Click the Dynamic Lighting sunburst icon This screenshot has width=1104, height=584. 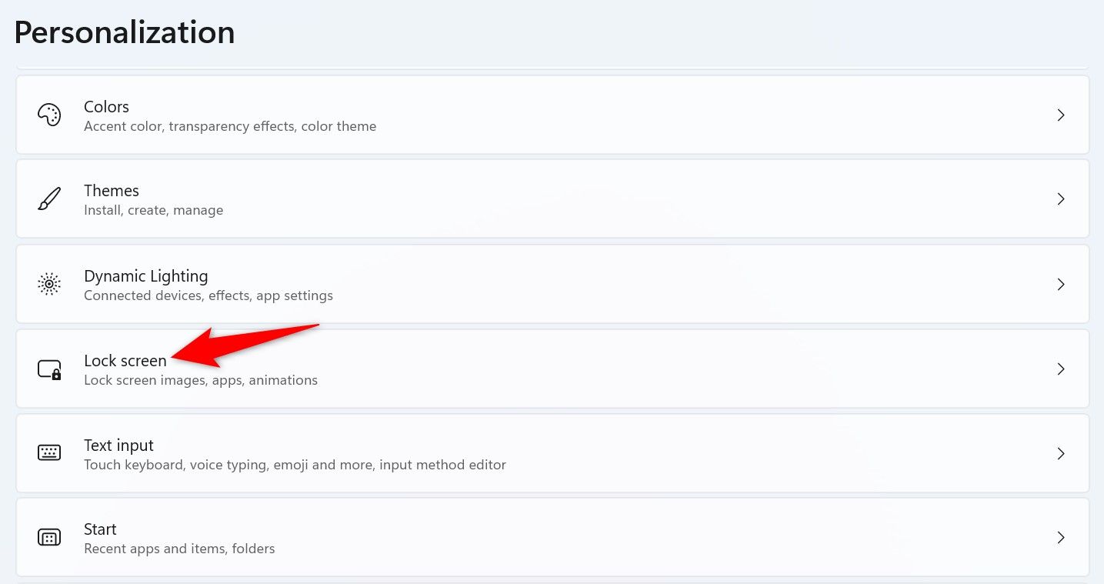point(49,284)
